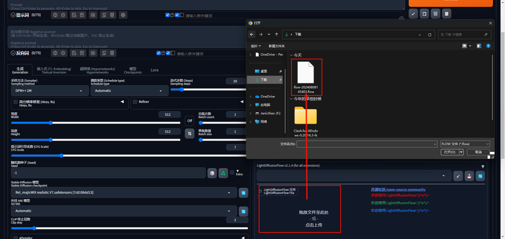Click green recycle reuse-seed button
The image size is (505, 239).
[x=223, y=173]
